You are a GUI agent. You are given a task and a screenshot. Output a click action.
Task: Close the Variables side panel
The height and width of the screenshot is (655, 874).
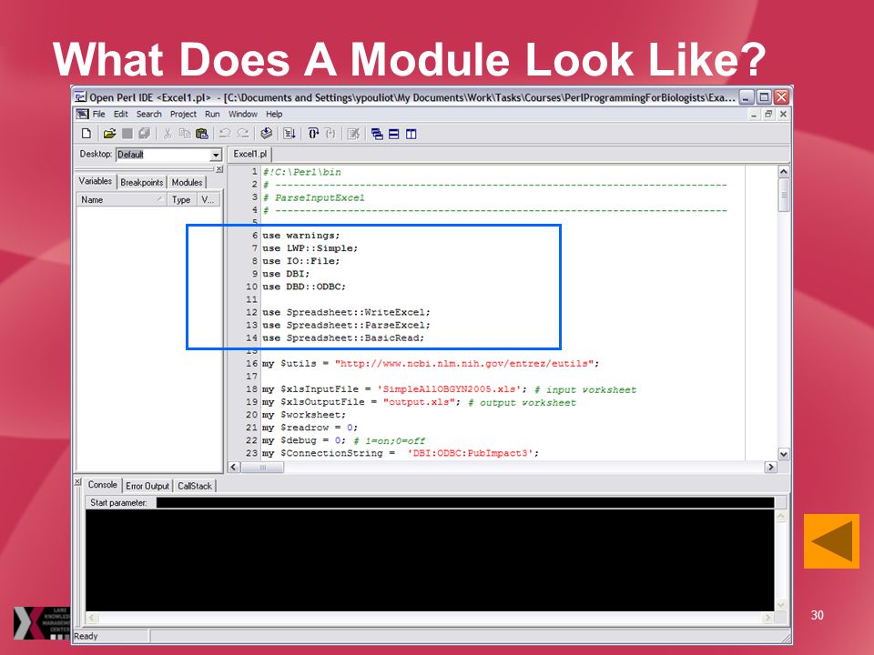click(219, 169)
